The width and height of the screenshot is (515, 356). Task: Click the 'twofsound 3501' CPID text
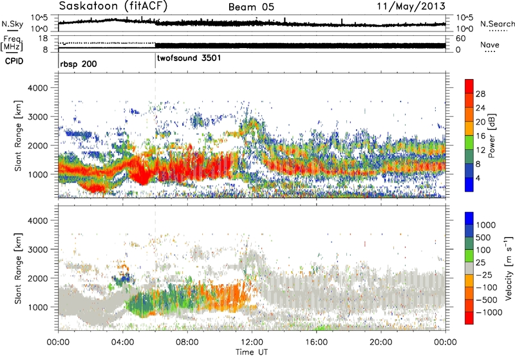(x=189, y=58)
